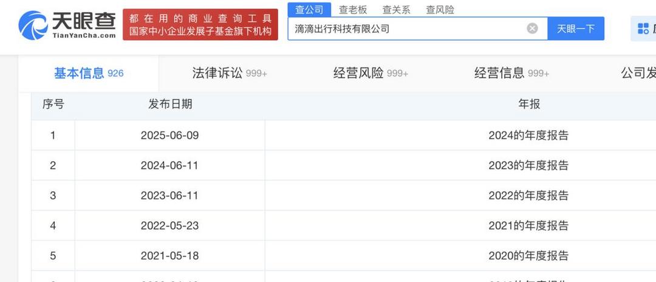656x282 pixels.
Task: Click the TianYanCha logo
Action: (67, 25)
